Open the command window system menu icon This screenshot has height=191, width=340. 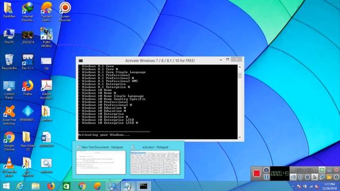[x=81, y=60]
